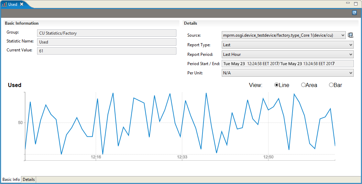Image resolution: width=362 pixels, height=184 pixels.
Task: Expand the Per Unit dropdown
Action: 288,73
